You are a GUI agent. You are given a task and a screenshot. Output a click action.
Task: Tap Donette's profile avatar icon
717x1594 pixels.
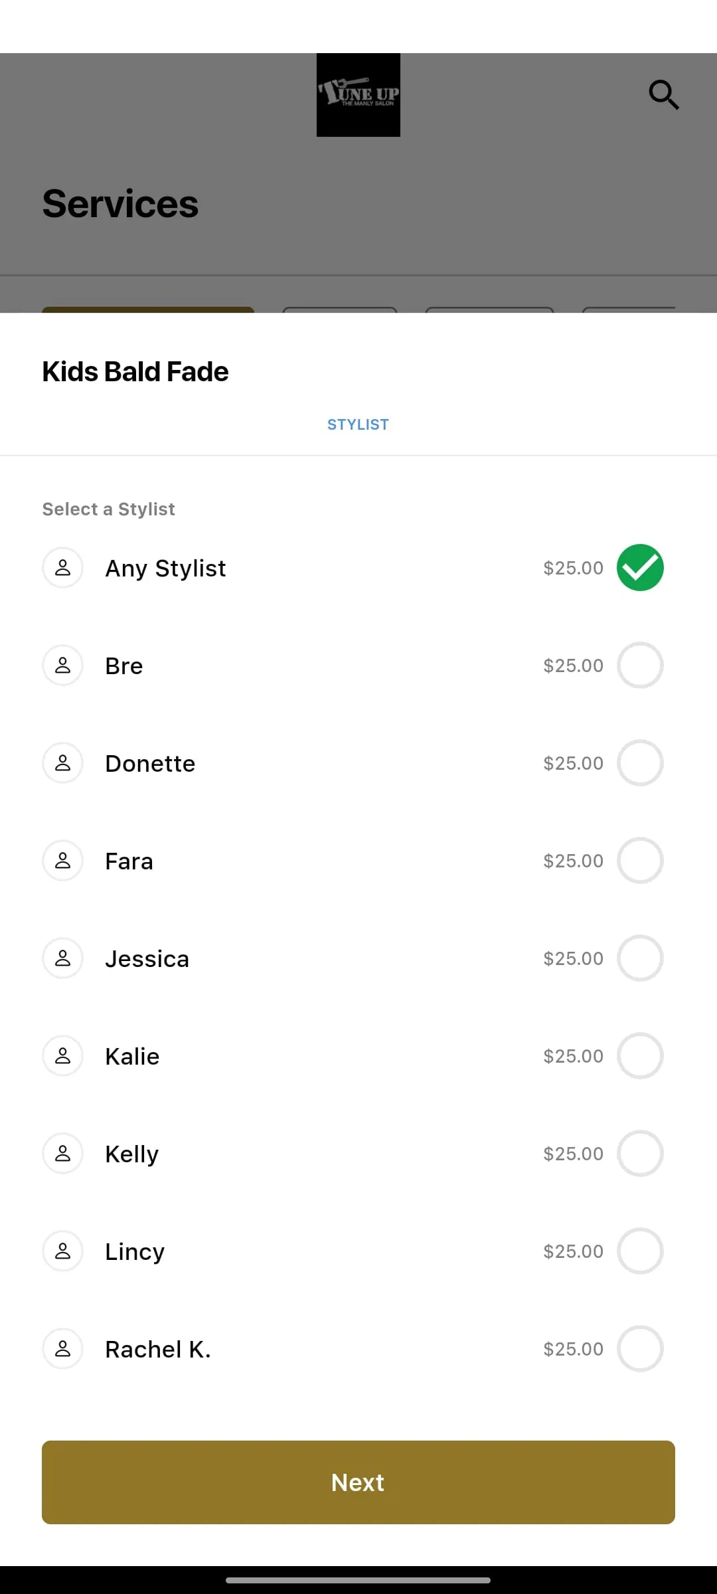tap(62, 763)
